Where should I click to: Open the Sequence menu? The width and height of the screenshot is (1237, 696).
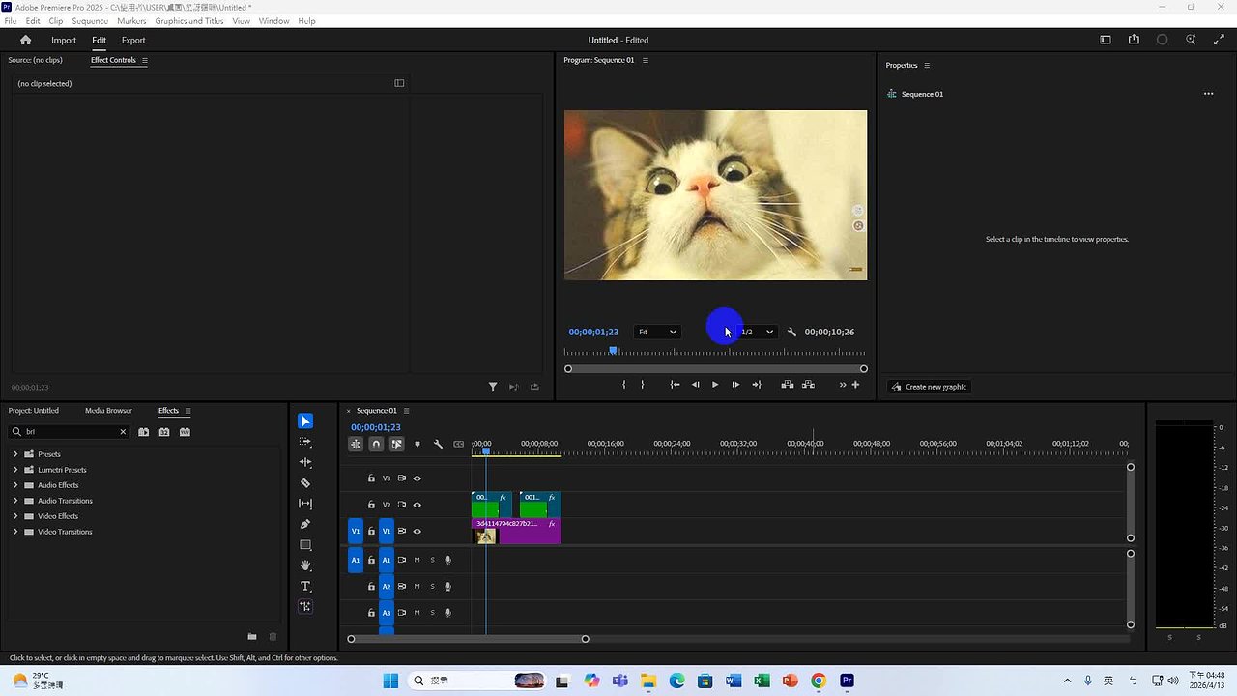[89, 20]
